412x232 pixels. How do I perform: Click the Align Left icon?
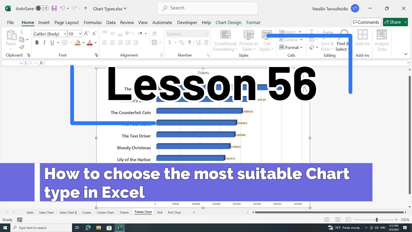[105, 43]
